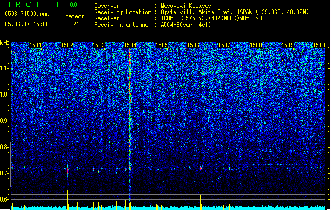Click the 1502 time marker label
This screenshot has width=331, height=210.
point(67,45)
